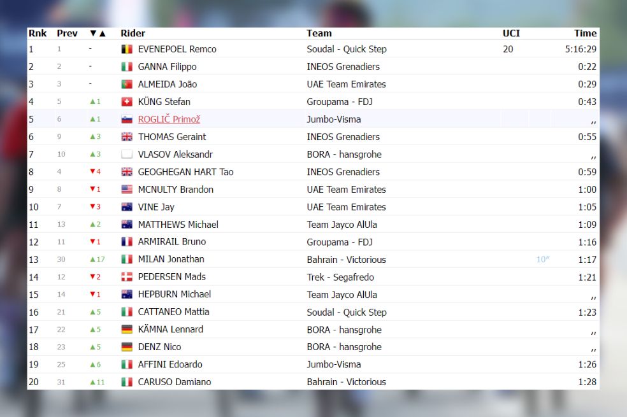Click the Italian flag beside CATTANEO Mattia
Image resolution: width=627 pixels, height=417 pixels.
tap(127, 312)
